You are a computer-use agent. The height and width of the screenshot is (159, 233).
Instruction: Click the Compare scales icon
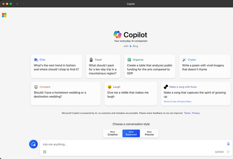[36, 87]
